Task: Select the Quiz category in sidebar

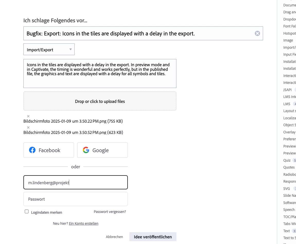Action: (x=287, y=160)
